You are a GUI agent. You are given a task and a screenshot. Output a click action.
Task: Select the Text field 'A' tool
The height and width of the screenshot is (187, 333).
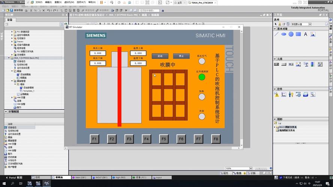pyautogui.click(x=305, y=34)
